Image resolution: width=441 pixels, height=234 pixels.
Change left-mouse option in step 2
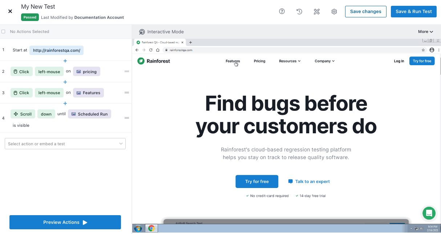tap(49, 72)
